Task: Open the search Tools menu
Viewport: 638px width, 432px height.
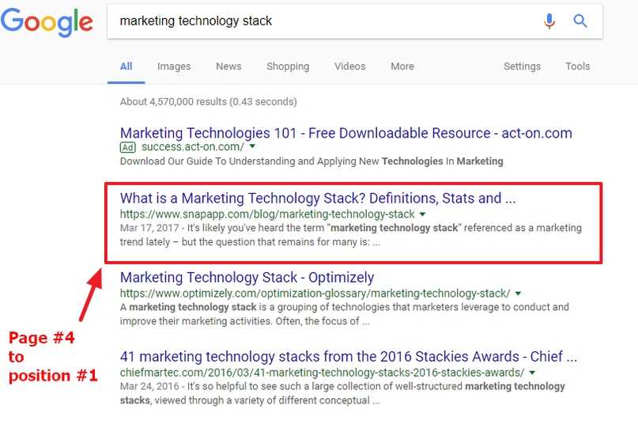Action: coord(577,66)
